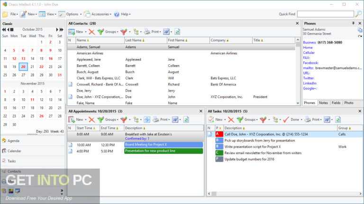Expand the Contacts Print dropdown arrow
Viewport: 364px width, 204px height.
[x=160, y=32]
